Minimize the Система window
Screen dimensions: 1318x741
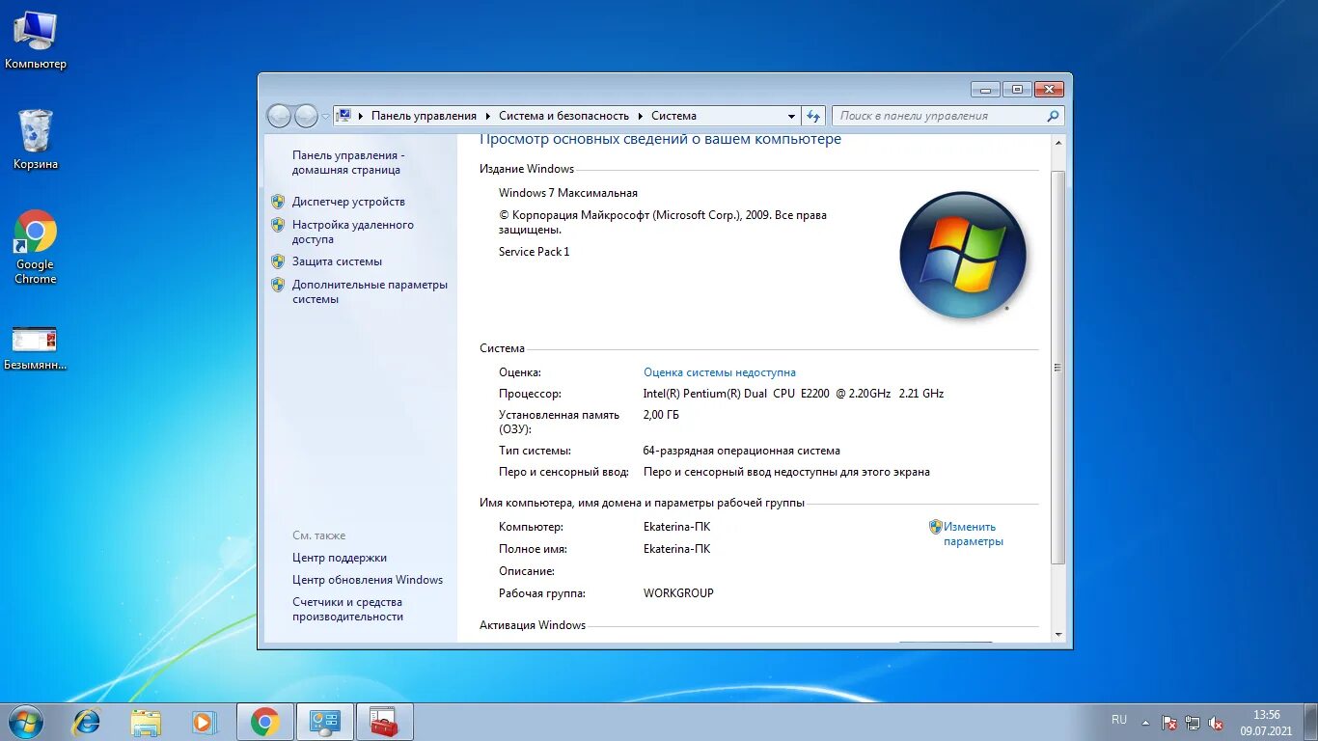985,90
